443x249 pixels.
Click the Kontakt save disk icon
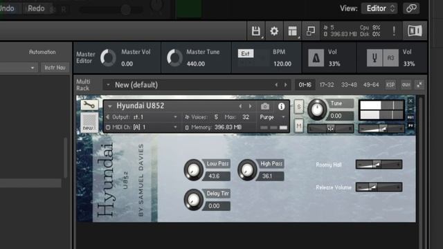click(256, 30)
